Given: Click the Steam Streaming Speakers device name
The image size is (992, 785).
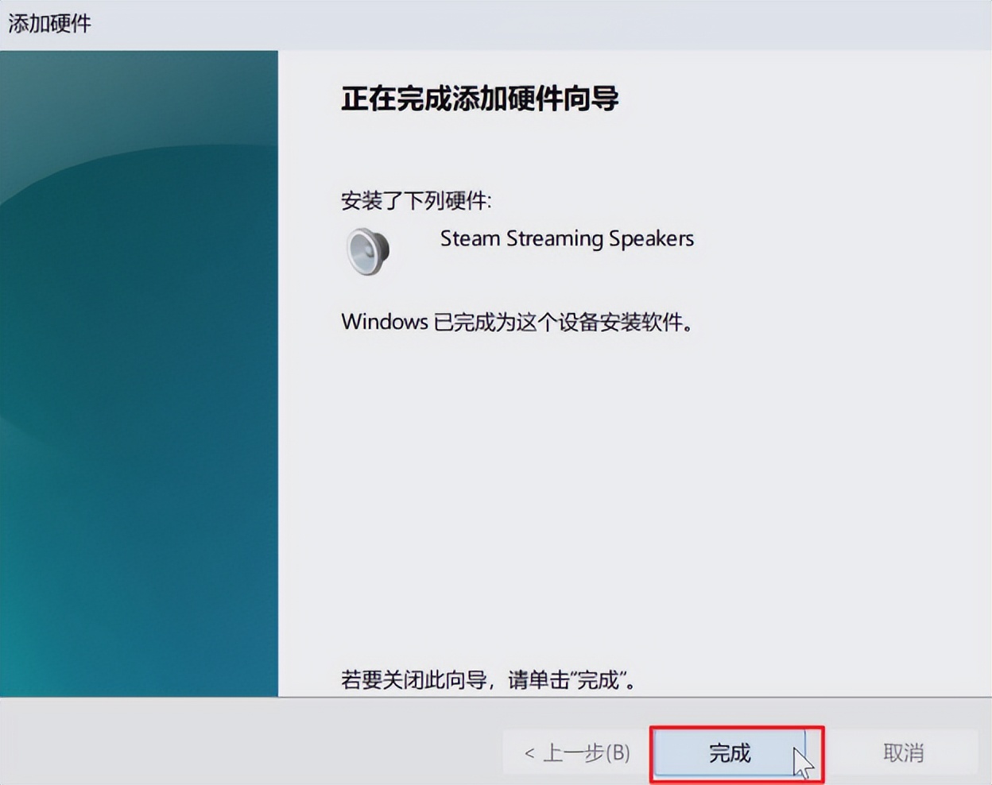Looking at the screenshot, I should 567,238.
